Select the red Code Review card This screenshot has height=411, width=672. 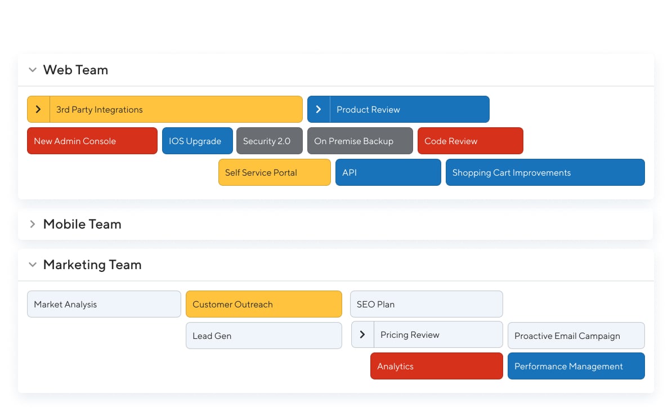pyautogui.click(x=470, y=141)
